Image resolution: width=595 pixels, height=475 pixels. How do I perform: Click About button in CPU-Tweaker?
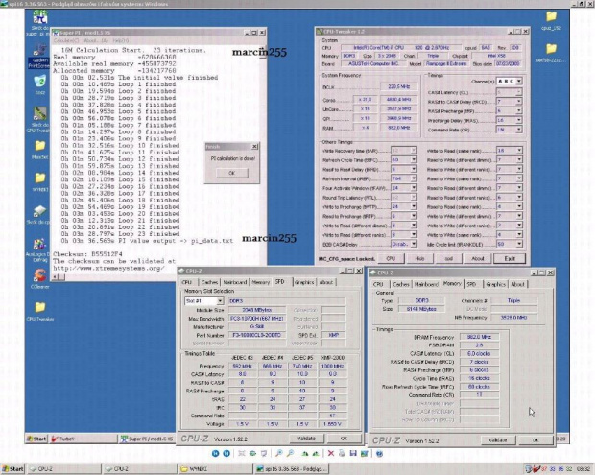477,259
